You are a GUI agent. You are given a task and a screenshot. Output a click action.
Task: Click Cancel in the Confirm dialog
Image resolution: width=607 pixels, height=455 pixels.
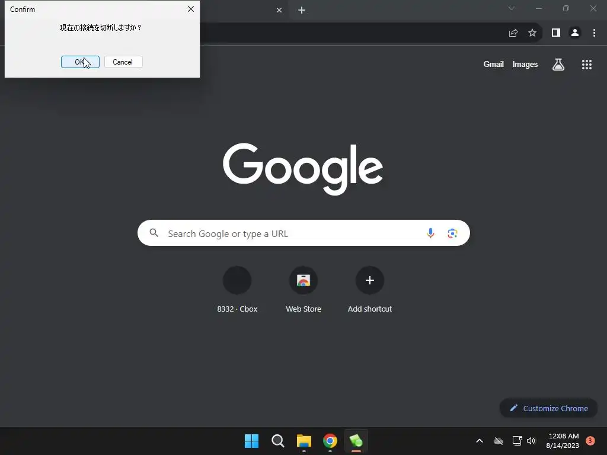tap(123, 62)
